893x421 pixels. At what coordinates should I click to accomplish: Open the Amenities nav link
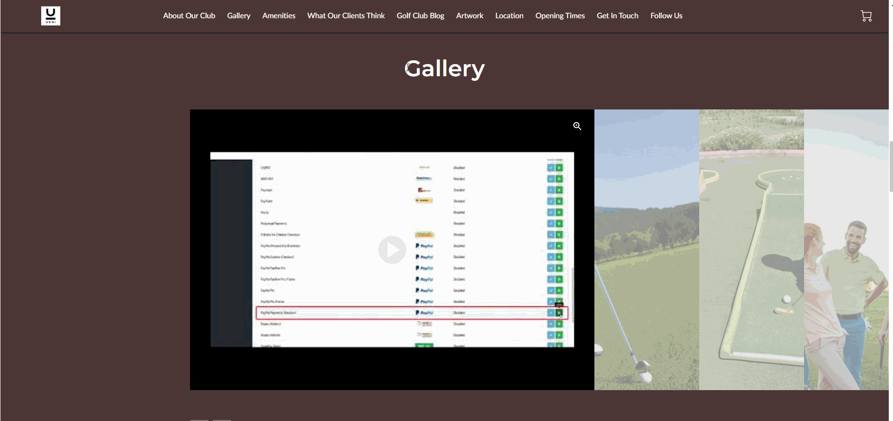(x=279, y=15)
